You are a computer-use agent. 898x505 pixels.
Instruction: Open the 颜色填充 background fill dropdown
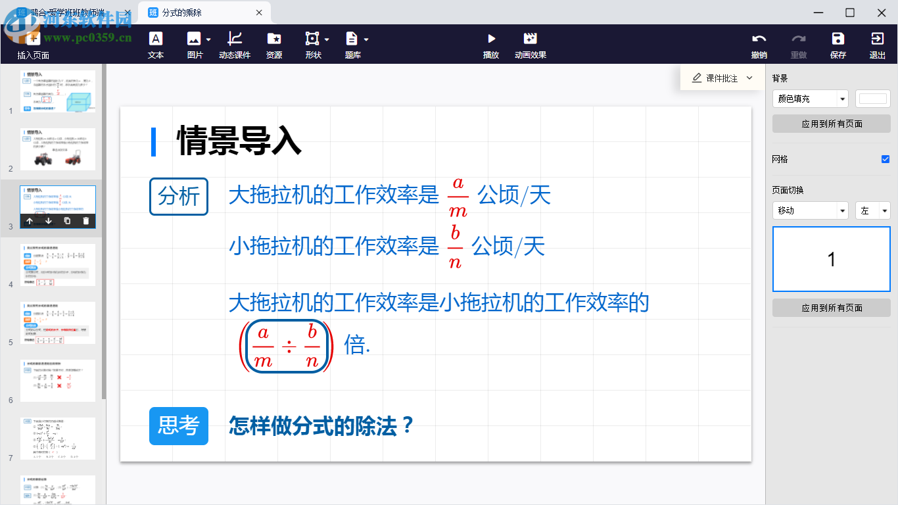pyautogui.click(x=810, y=99)
